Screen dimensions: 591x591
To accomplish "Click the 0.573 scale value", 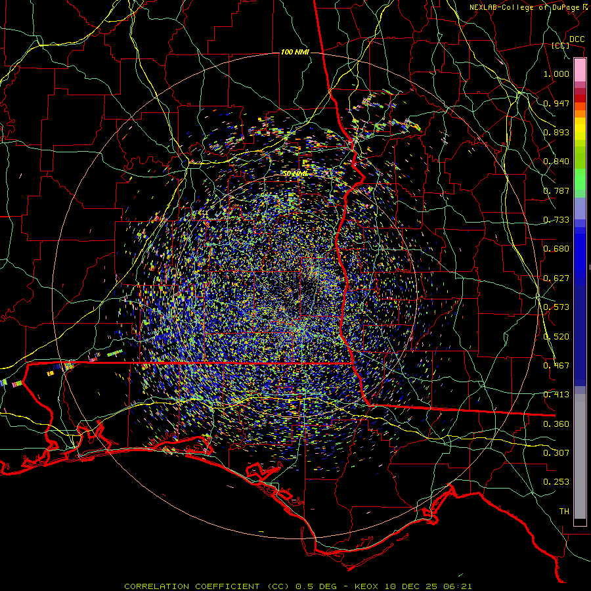I will [556, 307].
